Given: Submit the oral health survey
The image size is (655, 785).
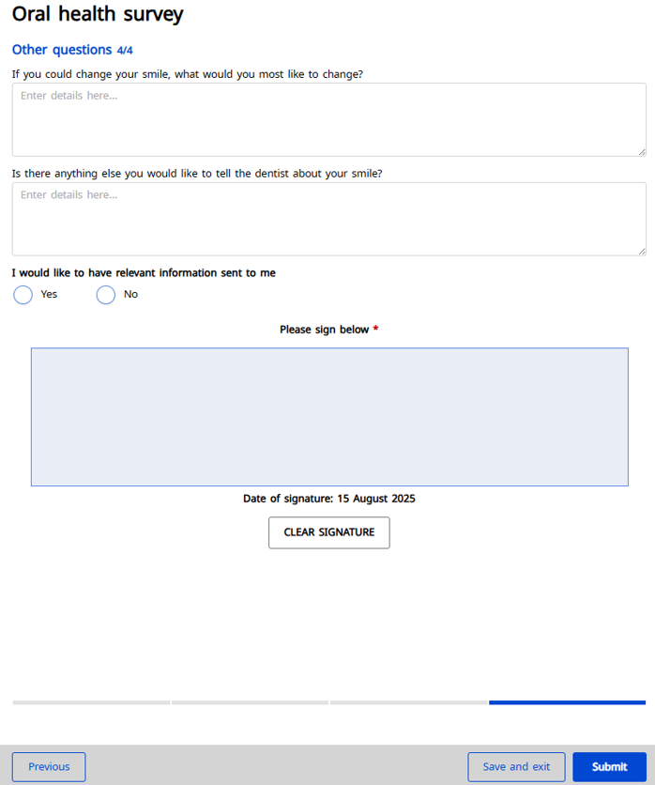Looking at the screenshot, I should [609, 767].
